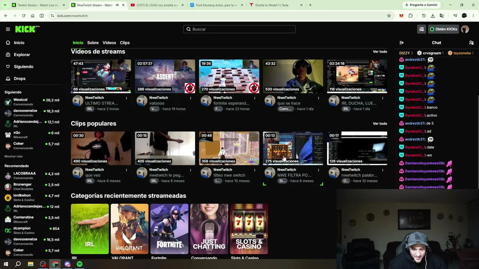
Task: Open xQc channel in the sidebar
Action: [32, 134]
